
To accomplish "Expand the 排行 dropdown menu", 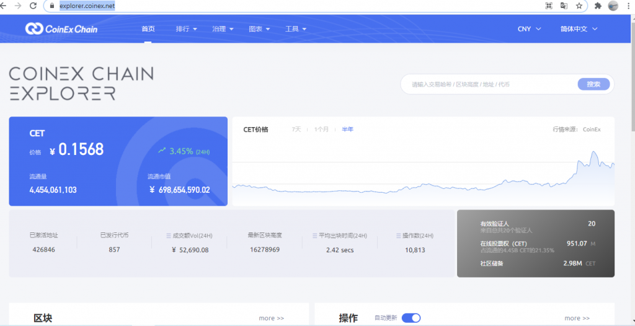I will [x=186, y=29].
